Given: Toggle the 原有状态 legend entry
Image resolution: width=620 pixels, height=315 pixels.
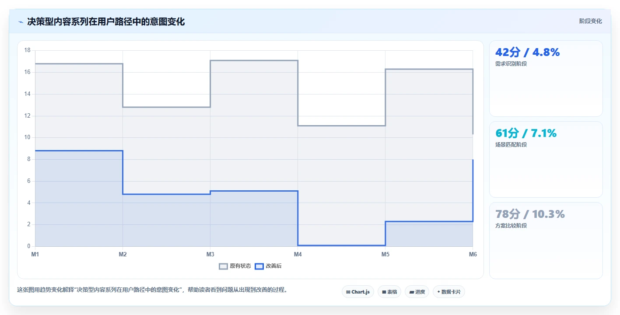Looking at the screenshot, I should coord(235,266).
